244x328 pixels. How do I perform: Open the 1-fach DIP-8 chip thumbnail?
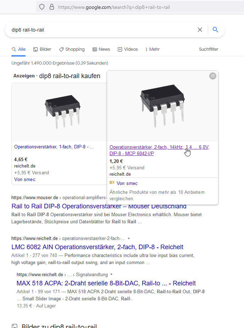click(62, 112)
